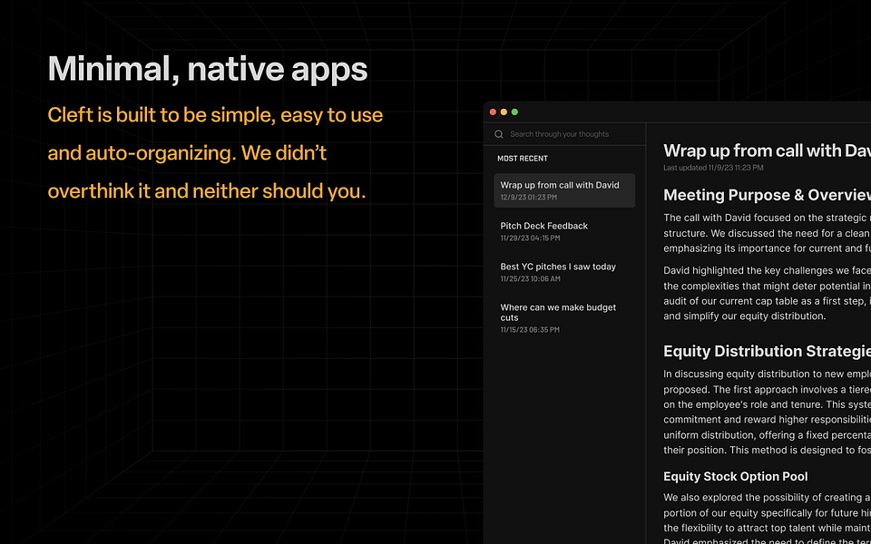Click the yellow minimize window button
Viewport: 871px width, 544px height.
pyautogui.click(x=504, y=112)
